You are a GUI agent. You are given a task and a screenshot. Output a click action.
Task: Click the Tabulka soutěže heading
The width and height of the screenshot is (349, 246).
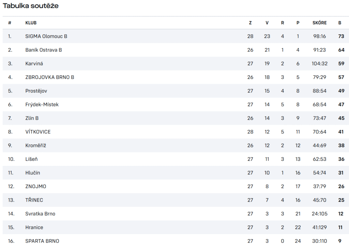[30, 6]
